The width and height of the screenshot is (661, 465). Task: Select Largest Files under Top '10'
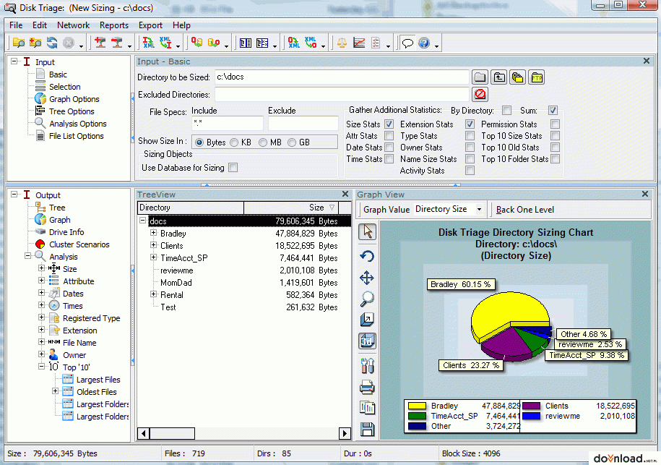98,380
